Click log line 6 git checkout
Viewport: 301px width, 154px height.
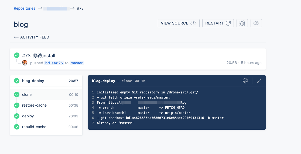160,118
